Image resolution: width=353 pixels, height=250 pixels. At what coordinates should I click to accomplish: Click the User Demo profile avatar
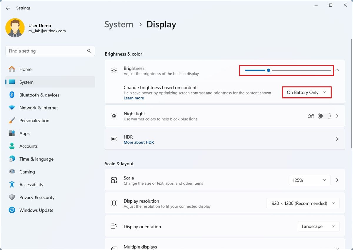(x=15, y=28)
